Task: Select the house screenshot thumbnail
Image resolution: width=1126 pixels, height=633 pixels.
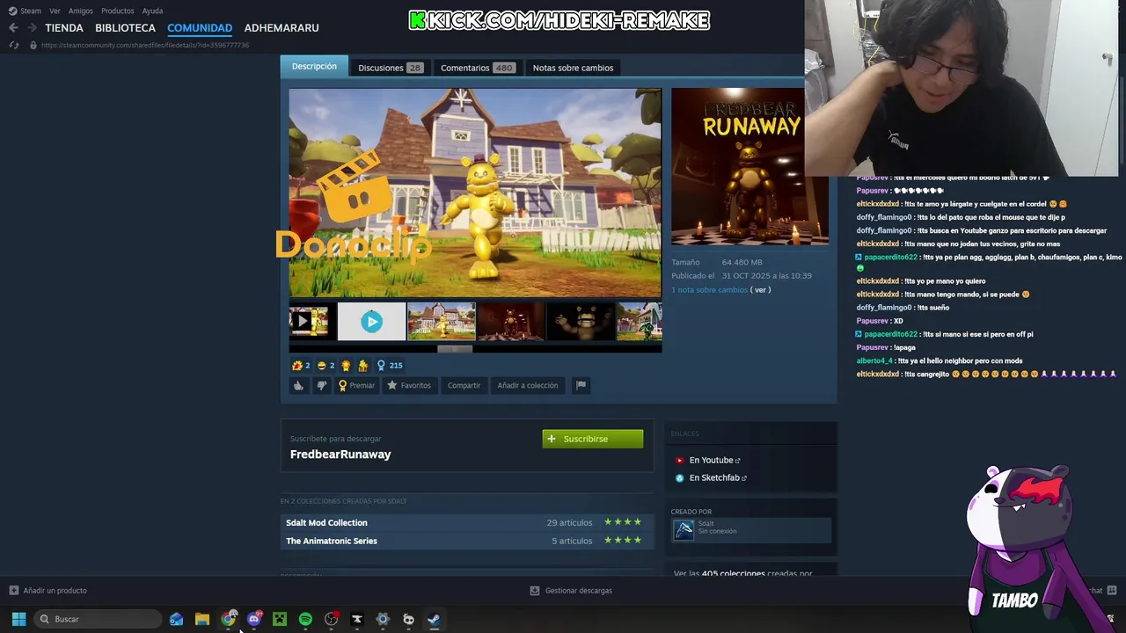Action: (442, 322)
